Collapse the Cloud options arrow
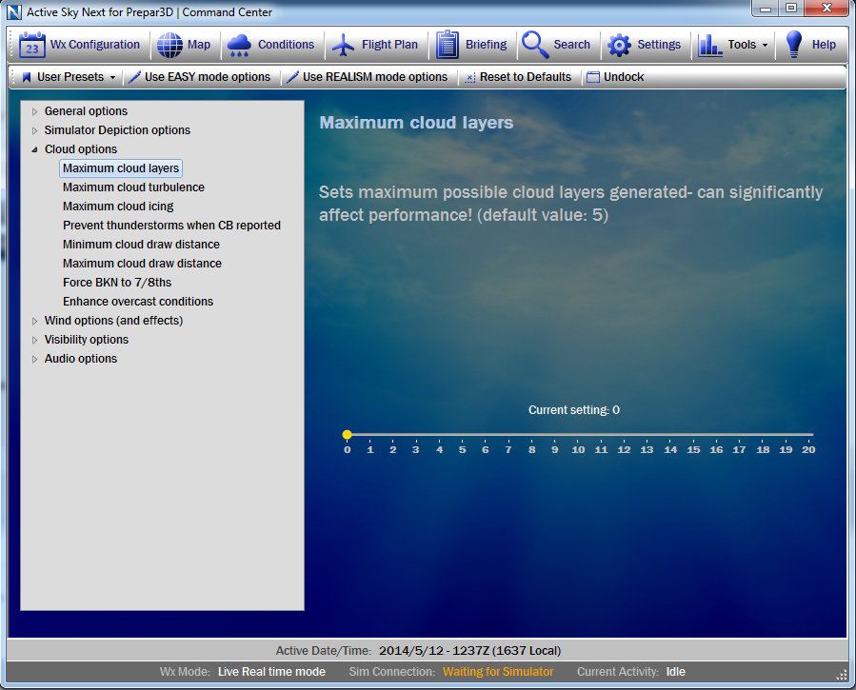The height and width of the screenshot is (690, 856). (x=34, y=149)
